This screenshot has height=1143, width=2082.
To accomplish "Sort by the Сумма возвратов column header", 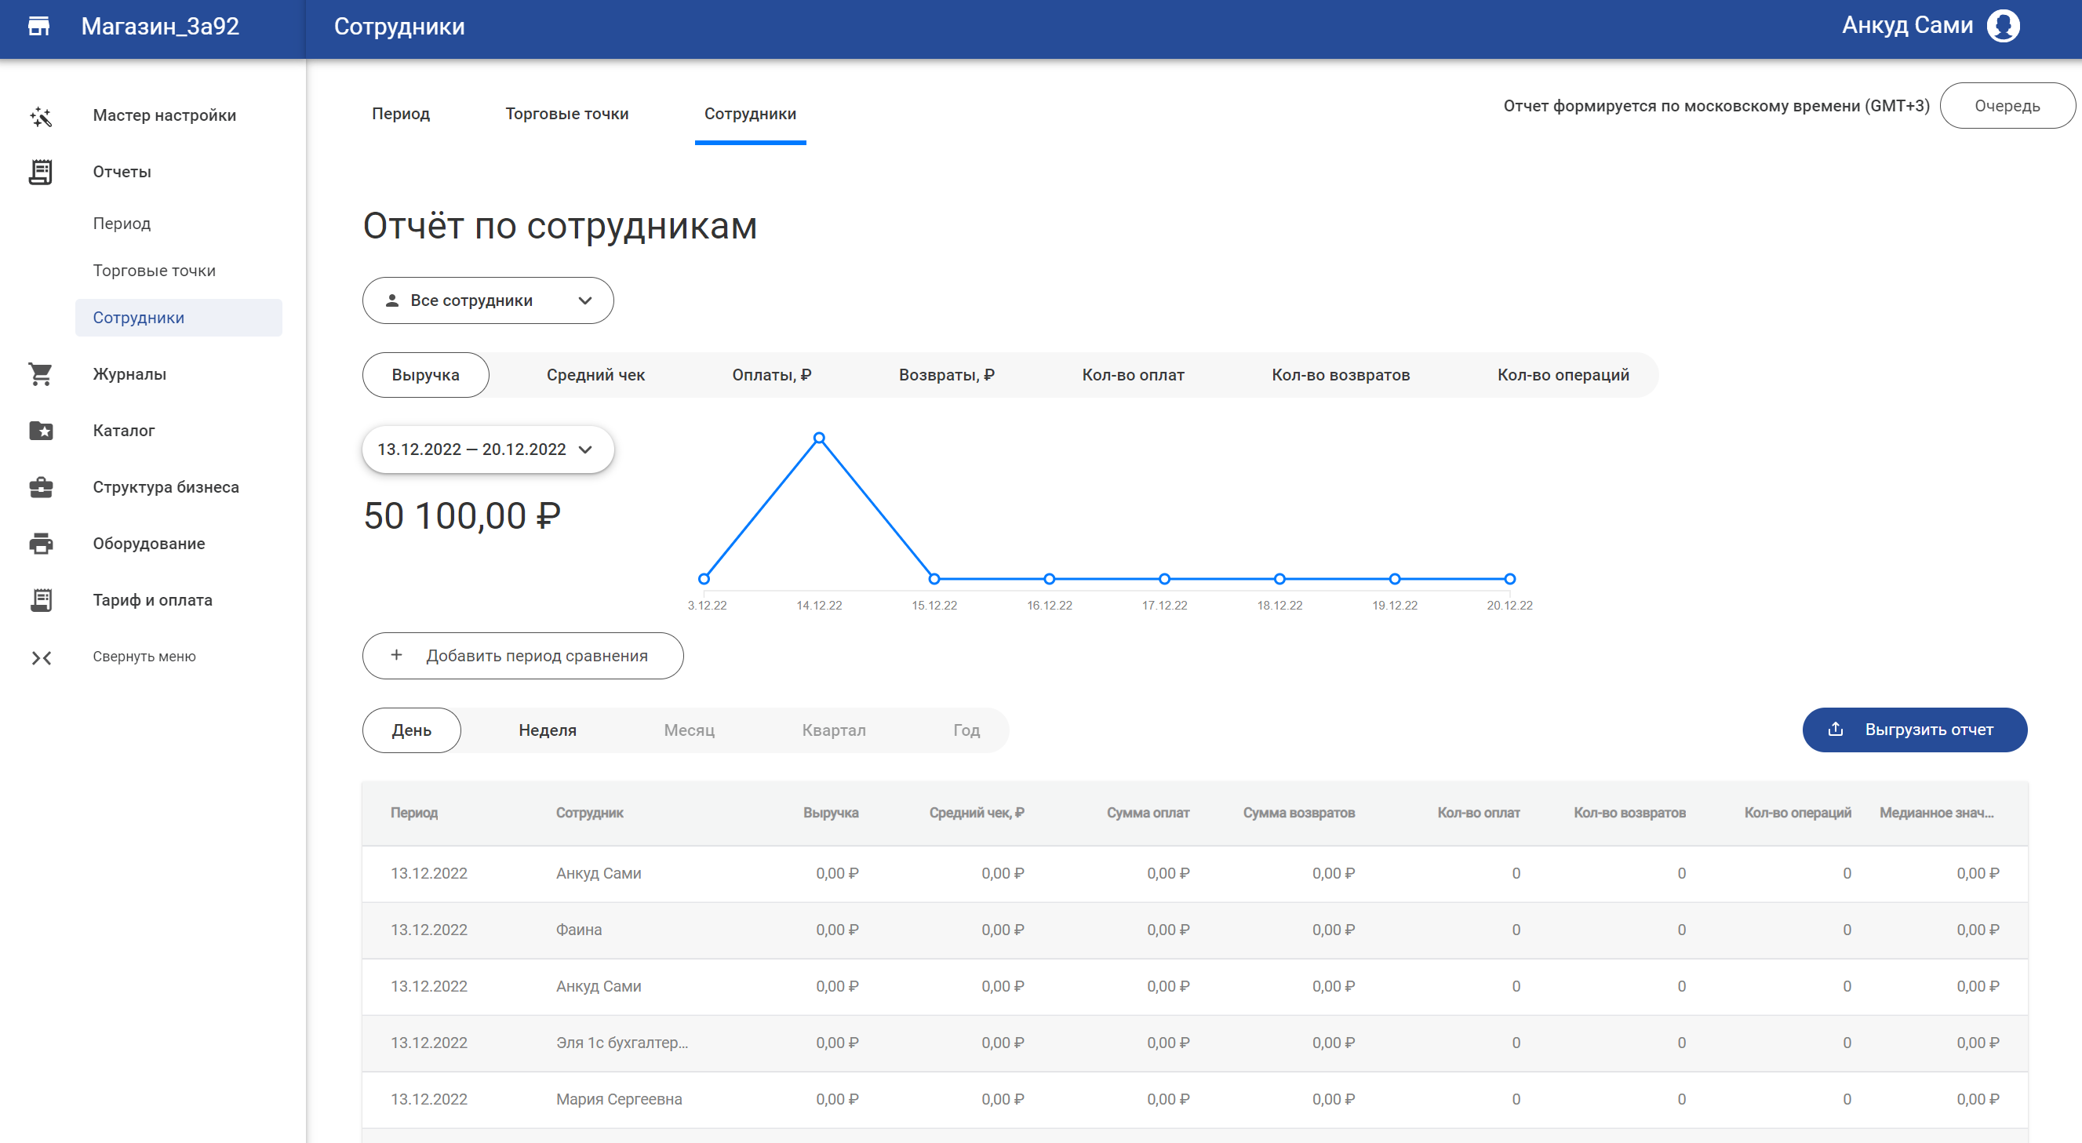I will point(1298,814).
